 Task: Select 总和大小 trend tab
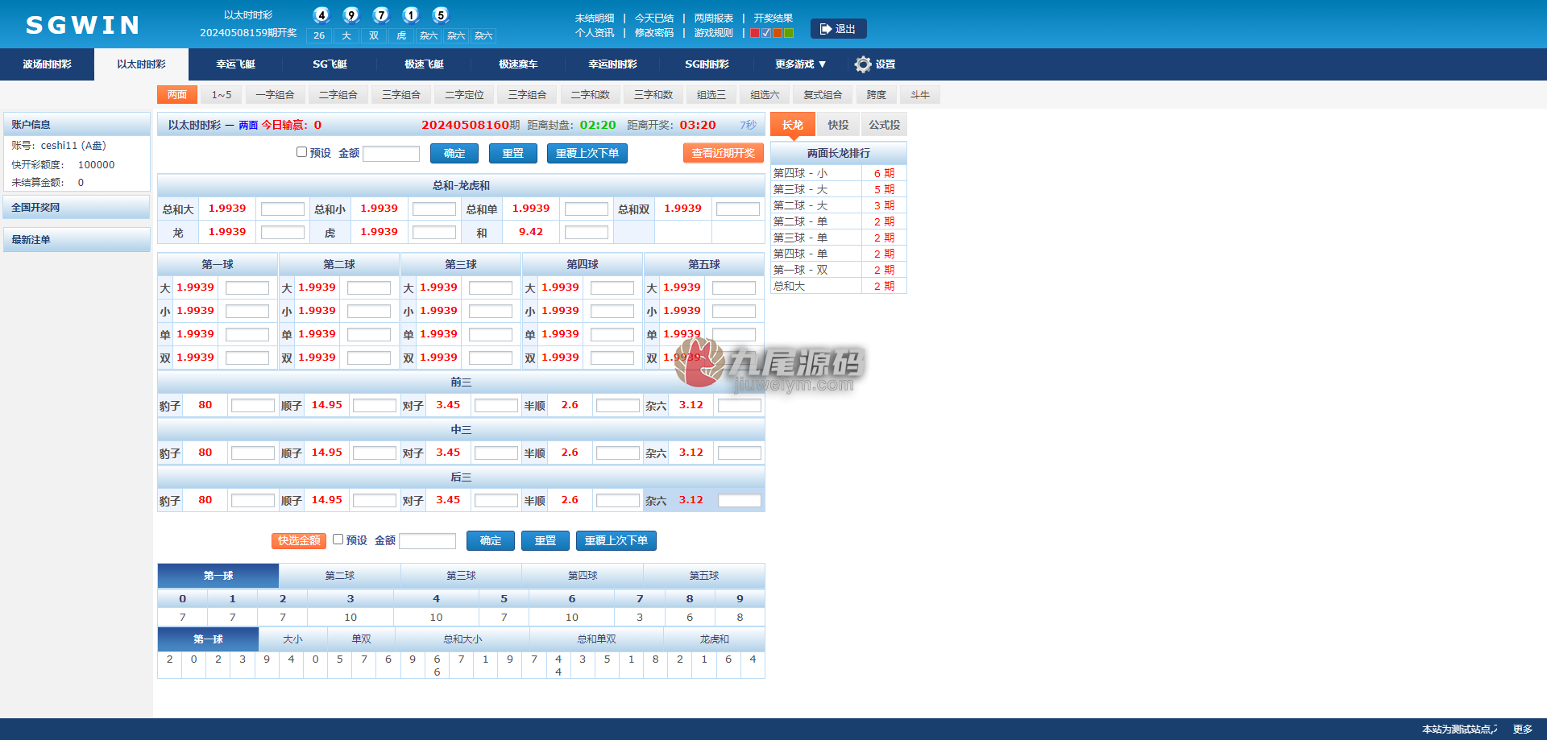click(x=462, y=639)
